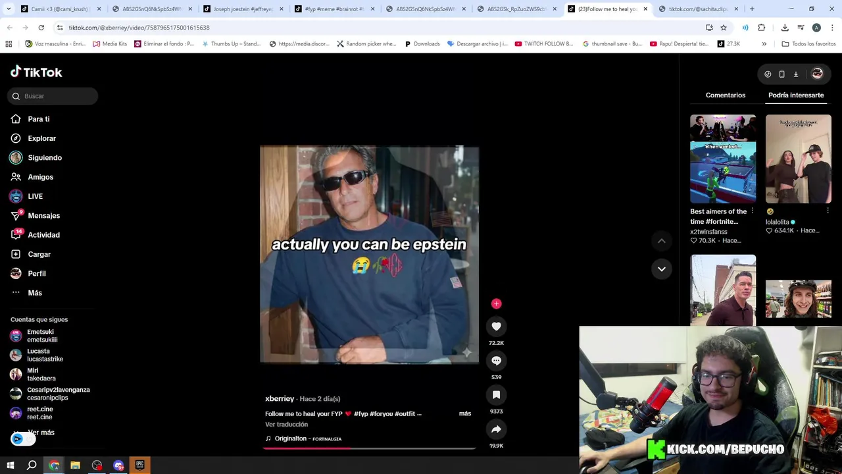Save video with the bookmark icon
The image size is (842, 474).
point(496,395)
